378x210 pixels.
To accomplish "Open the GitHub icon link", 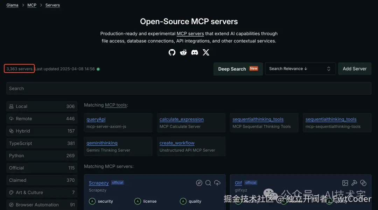I will click(172, 52).
